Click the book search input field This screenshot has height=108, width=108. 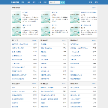point(54,2)
